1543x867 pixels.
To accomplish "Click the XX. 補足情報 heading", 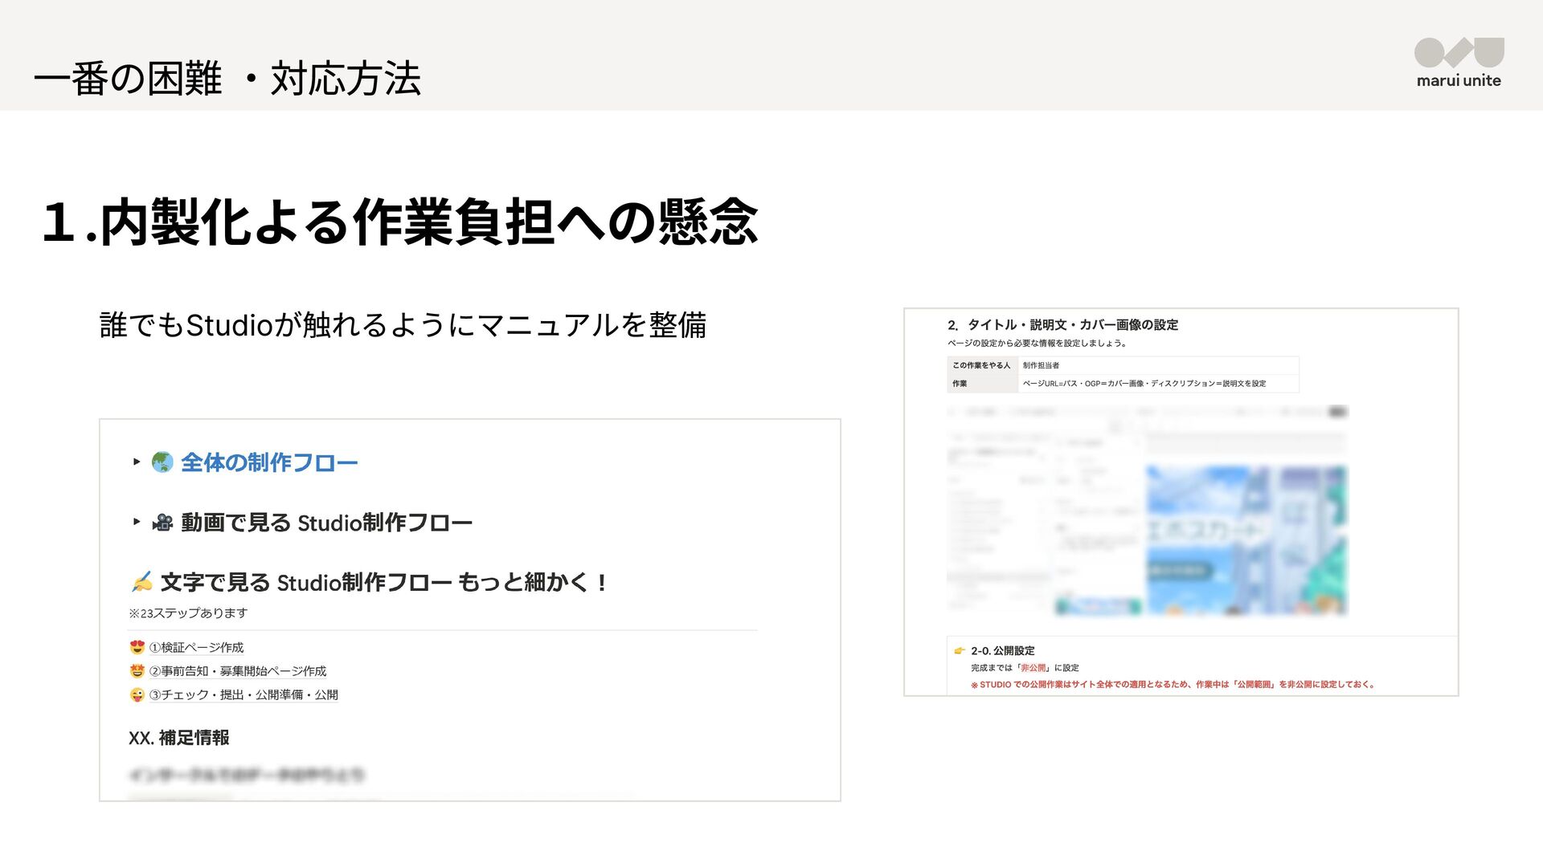I will (x=179, y=737).
